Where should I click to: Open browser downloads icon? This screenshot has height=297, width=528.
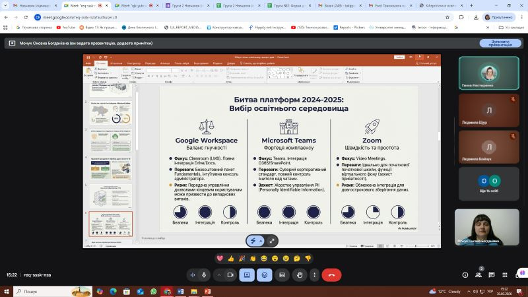point(476,17)
